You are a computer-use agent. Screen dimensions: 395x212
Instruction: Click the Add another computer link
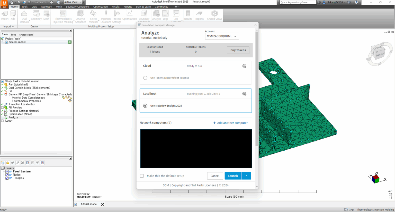pos(230,123)
